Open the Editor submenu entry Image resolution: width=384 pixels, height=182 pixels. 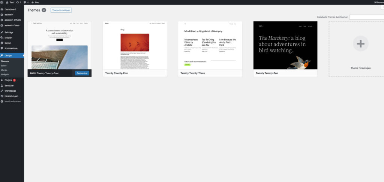tap(4, 66)
